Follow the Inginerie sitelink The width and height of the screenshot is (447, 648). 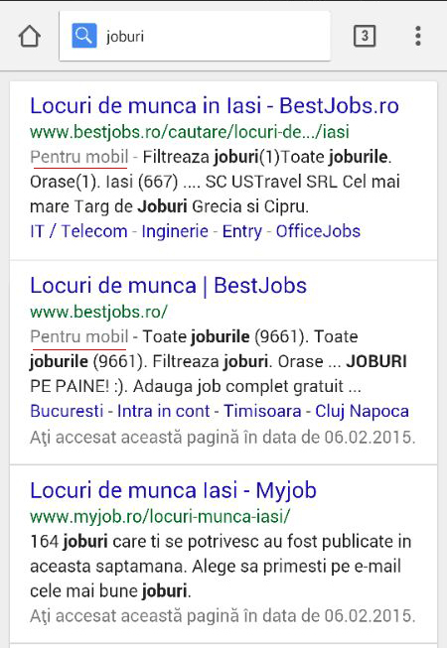[x=175, y=231]
